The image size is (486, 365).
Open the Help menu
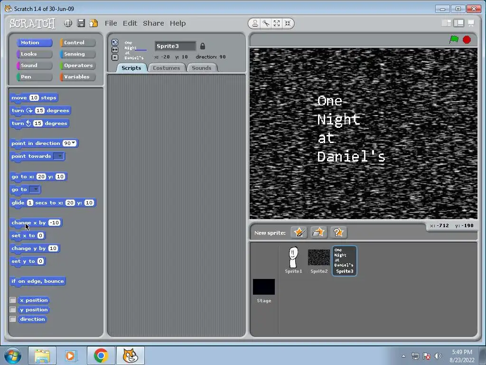tap(178, 23)
